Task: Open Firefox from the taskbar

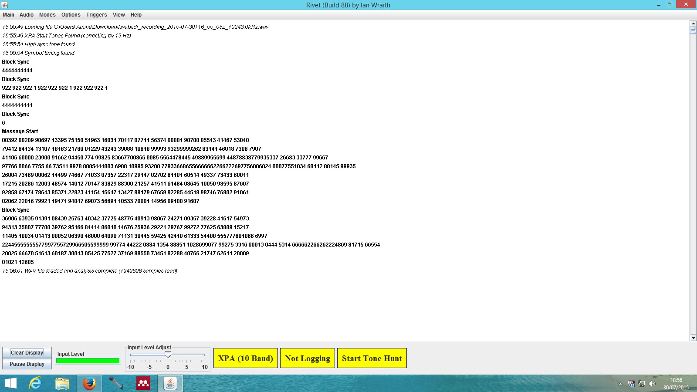Action: tap(89, 383)
